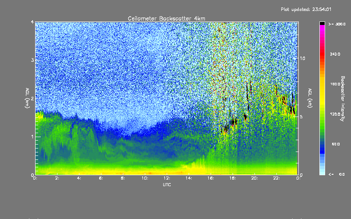Select the '18:' UTC time tick
Image resolution: width=351 pixels, height=219 pixels.
coord(233,178)
